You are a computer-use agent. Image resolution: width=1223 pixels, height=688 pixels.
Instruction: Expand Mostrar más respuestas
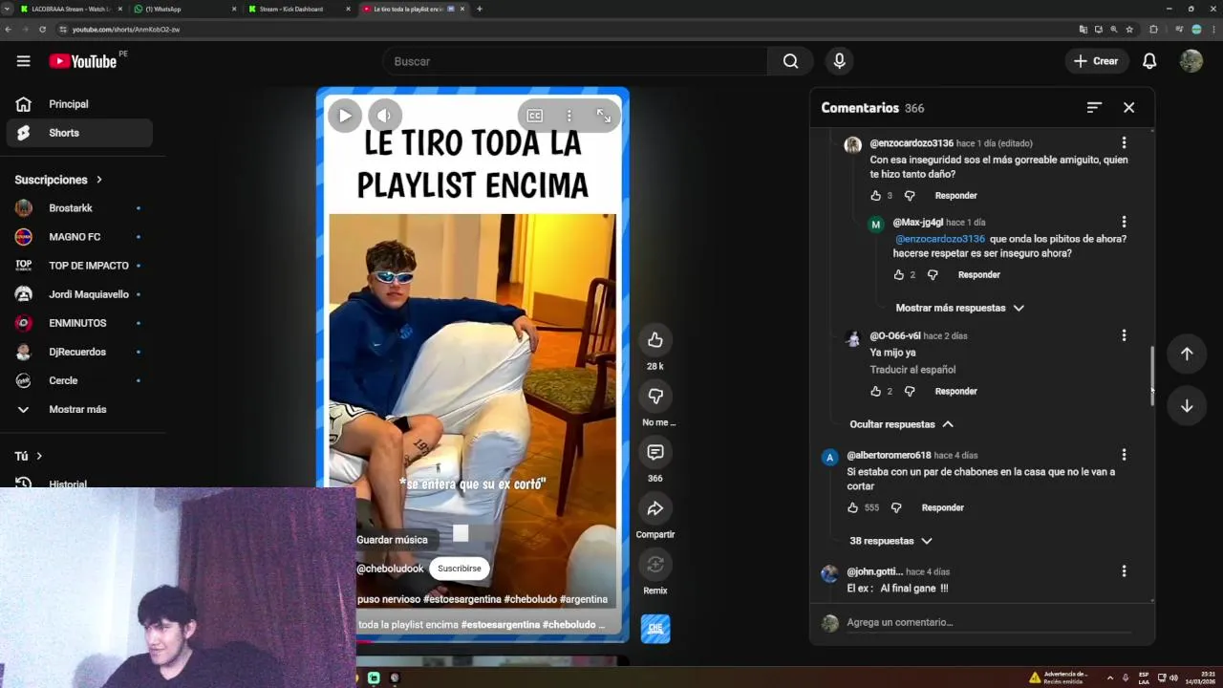pyautogui.click(x=959, y=308)
